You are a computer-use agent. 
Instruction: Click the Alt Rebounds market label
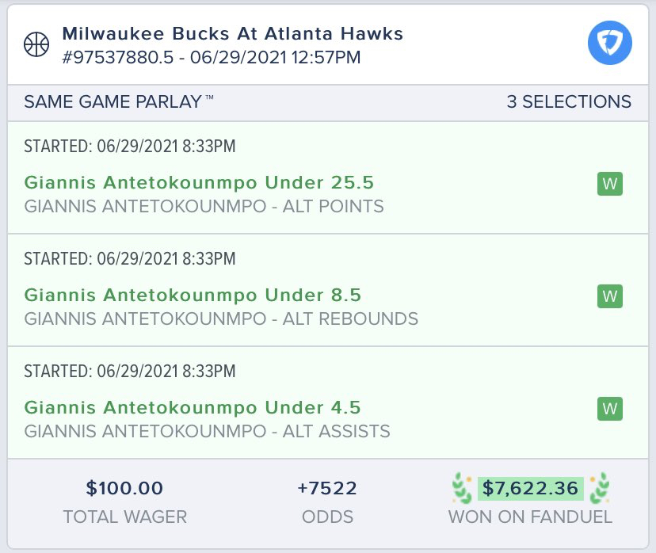point(221,319)
